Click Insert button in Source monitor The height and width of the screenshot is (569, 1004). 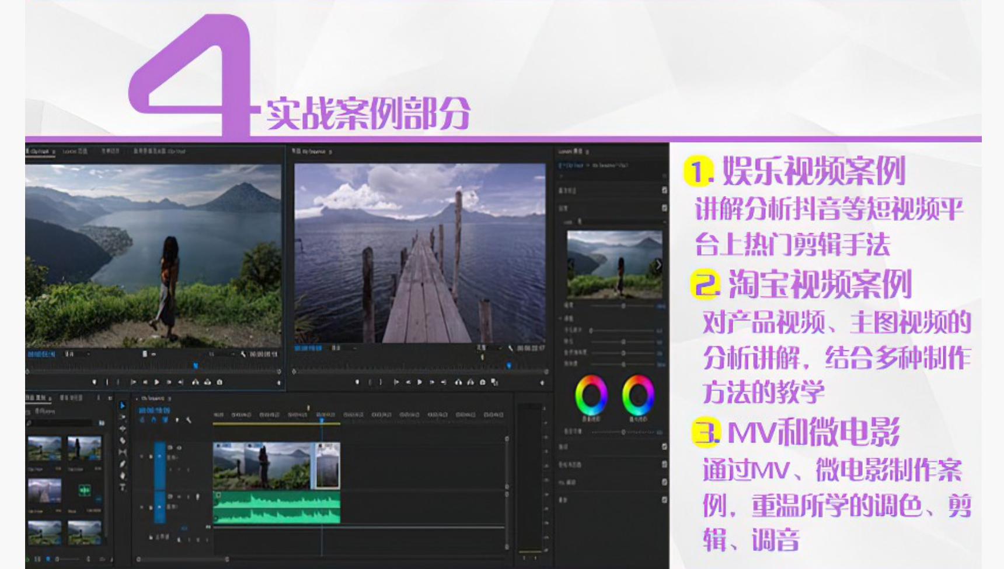tap(196, 382)
